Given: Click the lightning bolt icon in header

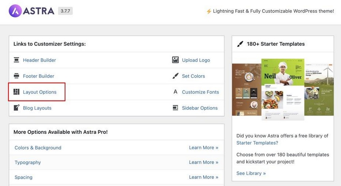Looking at the screenshot, I should (209, 11).
